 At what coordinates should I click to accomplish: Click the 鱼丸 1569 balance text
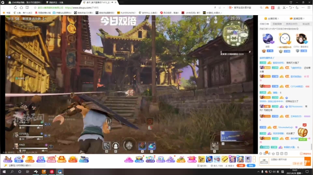[x=217, y=165]
